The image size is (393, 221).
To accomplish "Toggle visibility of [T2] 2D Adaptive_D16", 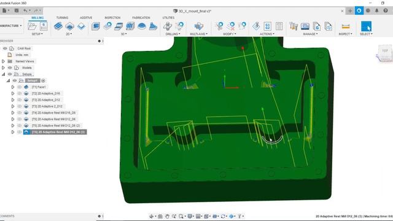I will click(x=20, y=93).
